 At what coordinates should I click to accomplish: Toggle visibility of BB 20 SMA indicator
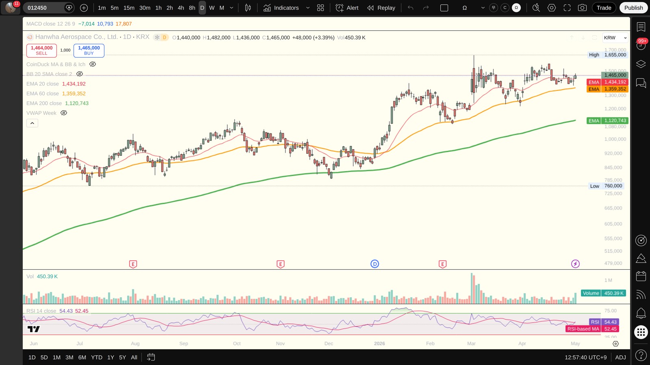click(80, 74)
